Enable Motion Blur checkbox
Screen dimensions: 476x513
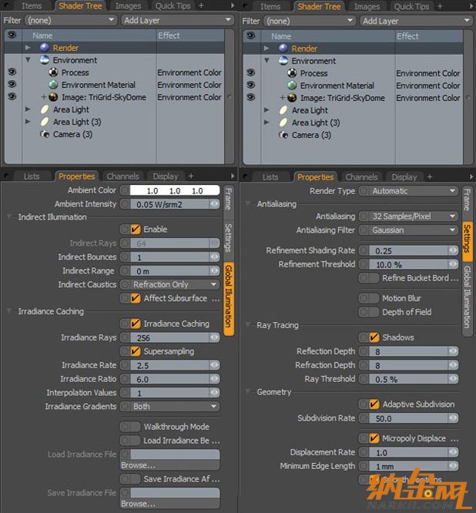(374, 298)
